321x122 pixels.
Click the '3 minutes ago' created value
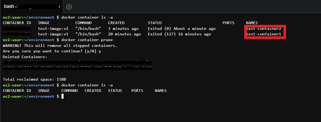tap(123, 29)
